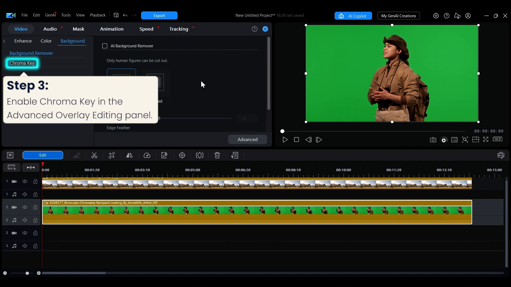Click the Export button
Viewport: 511px width, 287px height.
click(x=159, y=15)
